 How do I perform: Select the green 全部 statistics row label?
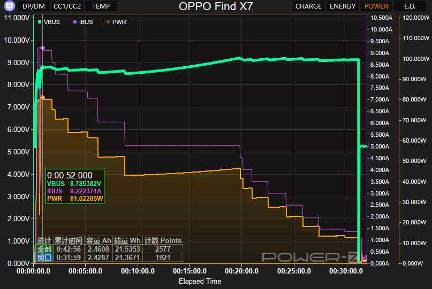[44, 249]
